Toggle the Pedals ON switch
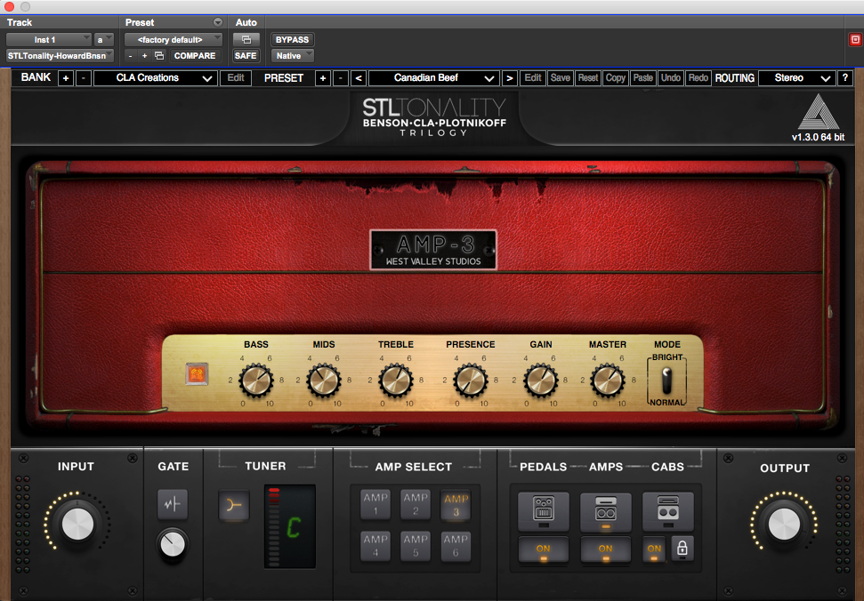The width and height of the screenshot is (864, 601). point(544,549)
